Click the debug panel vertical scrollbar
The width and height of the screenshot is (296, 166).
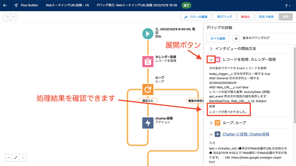click(295, 85)
